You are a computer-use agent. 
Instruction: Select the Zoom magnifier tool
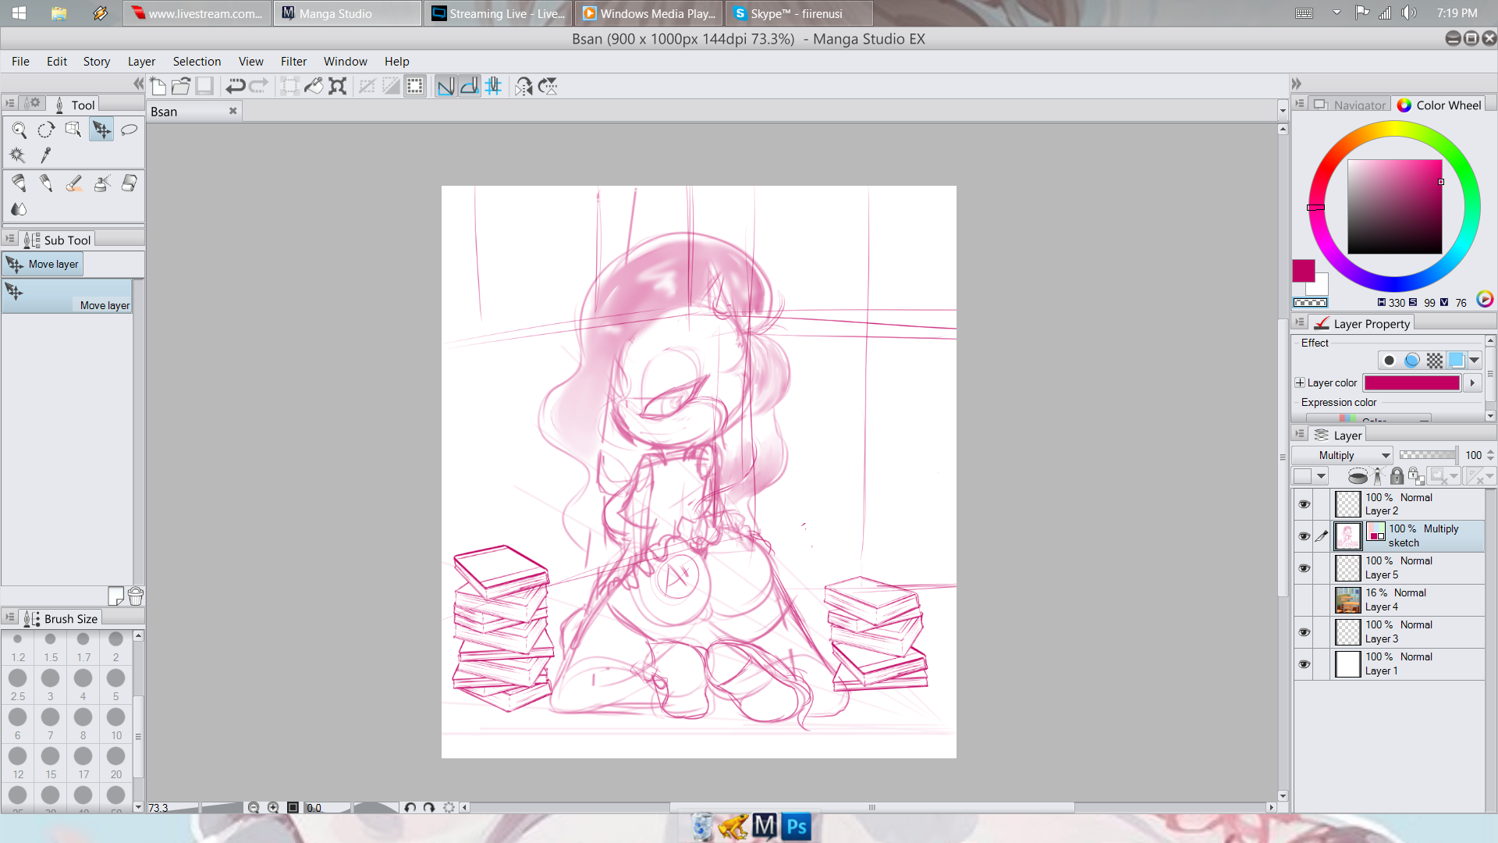[x=20, y=130]
